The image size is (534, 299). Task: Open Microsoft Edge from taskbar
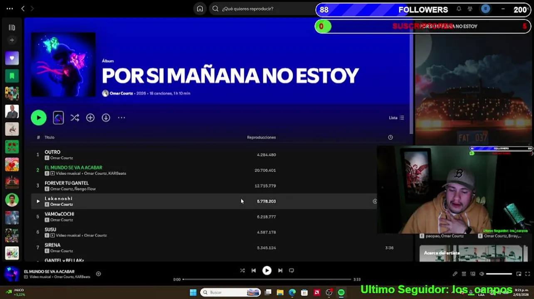coord(292,293)
